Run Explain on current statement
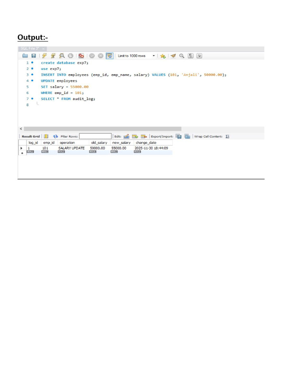 pos(62,56)
